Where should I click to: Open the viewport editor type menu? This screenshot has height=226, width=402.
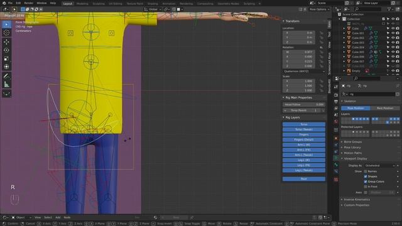point(5,9)
